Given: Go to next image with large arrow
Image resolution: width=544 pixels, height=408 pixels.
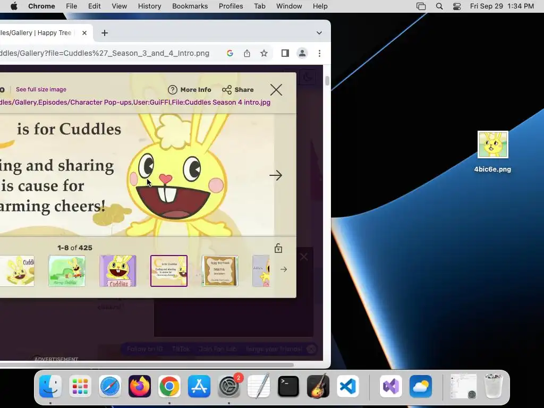Looking at the screenshot, I should pyautogui.click(x=276, y=175).
